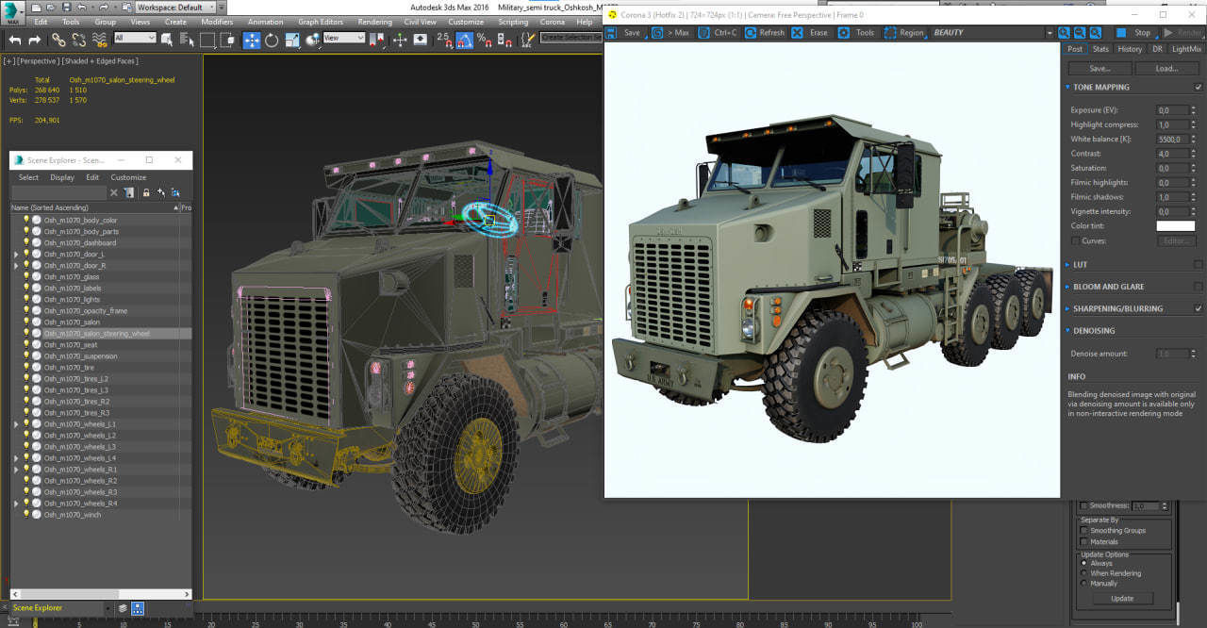The image size is (1207, 628).
Task: Click the Refresh button in Corona toolbar
Action: click(x=765, y=32)
